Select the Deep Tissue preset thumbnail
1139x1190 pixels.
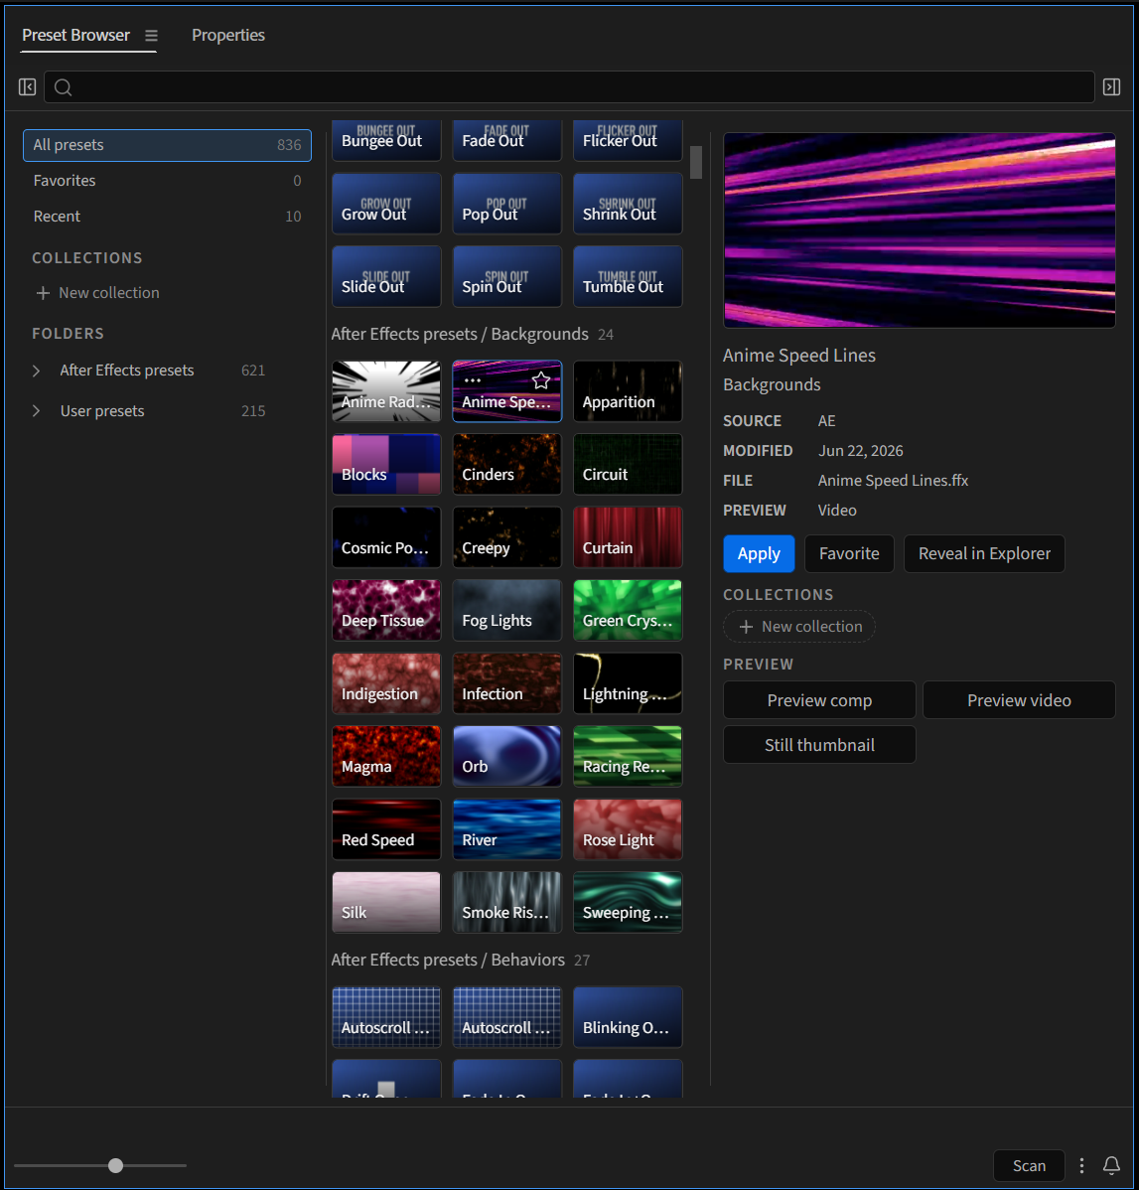[x=386, y=610]
